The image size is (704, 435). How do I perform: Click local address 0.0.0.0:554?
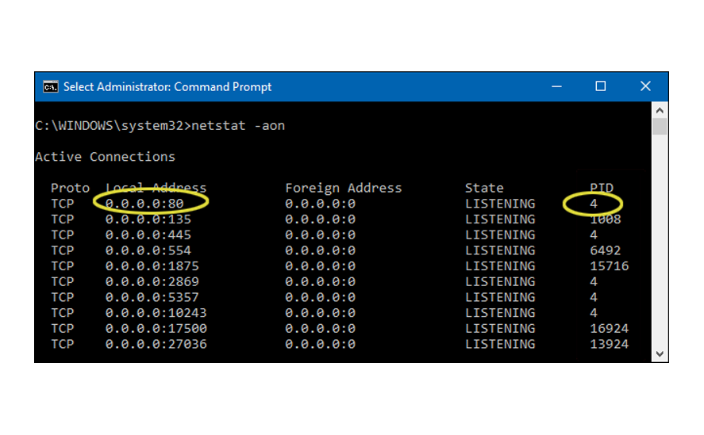tap(148, 250)
